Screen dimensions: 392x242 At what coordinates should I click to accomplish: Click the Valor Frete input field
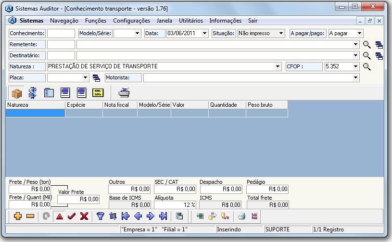tap(78, 199)
